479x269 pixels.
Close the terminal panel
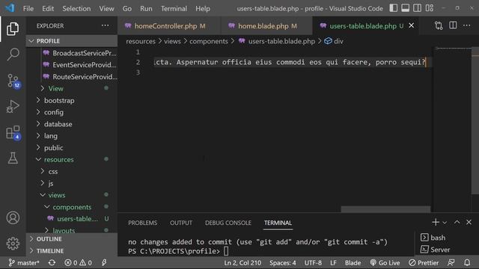point(469,223)
